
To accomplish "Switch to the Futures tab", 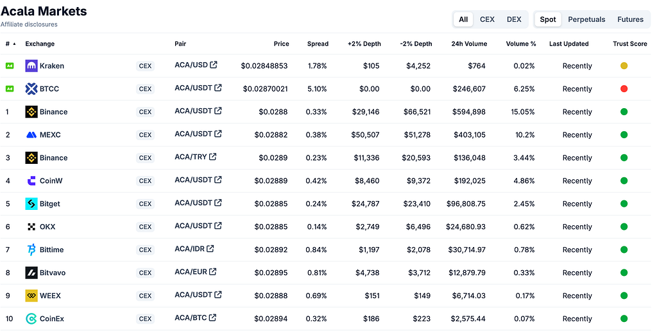I will 630,19.
